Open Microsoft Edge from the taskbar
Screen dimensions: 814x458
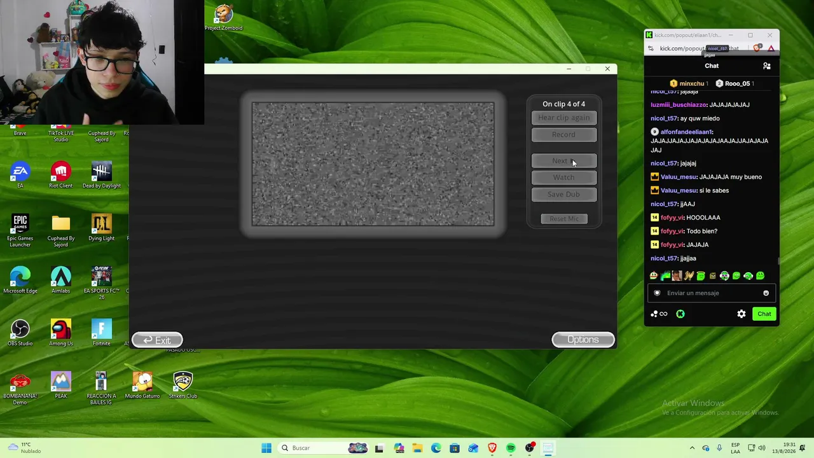(x=436, y=448)
